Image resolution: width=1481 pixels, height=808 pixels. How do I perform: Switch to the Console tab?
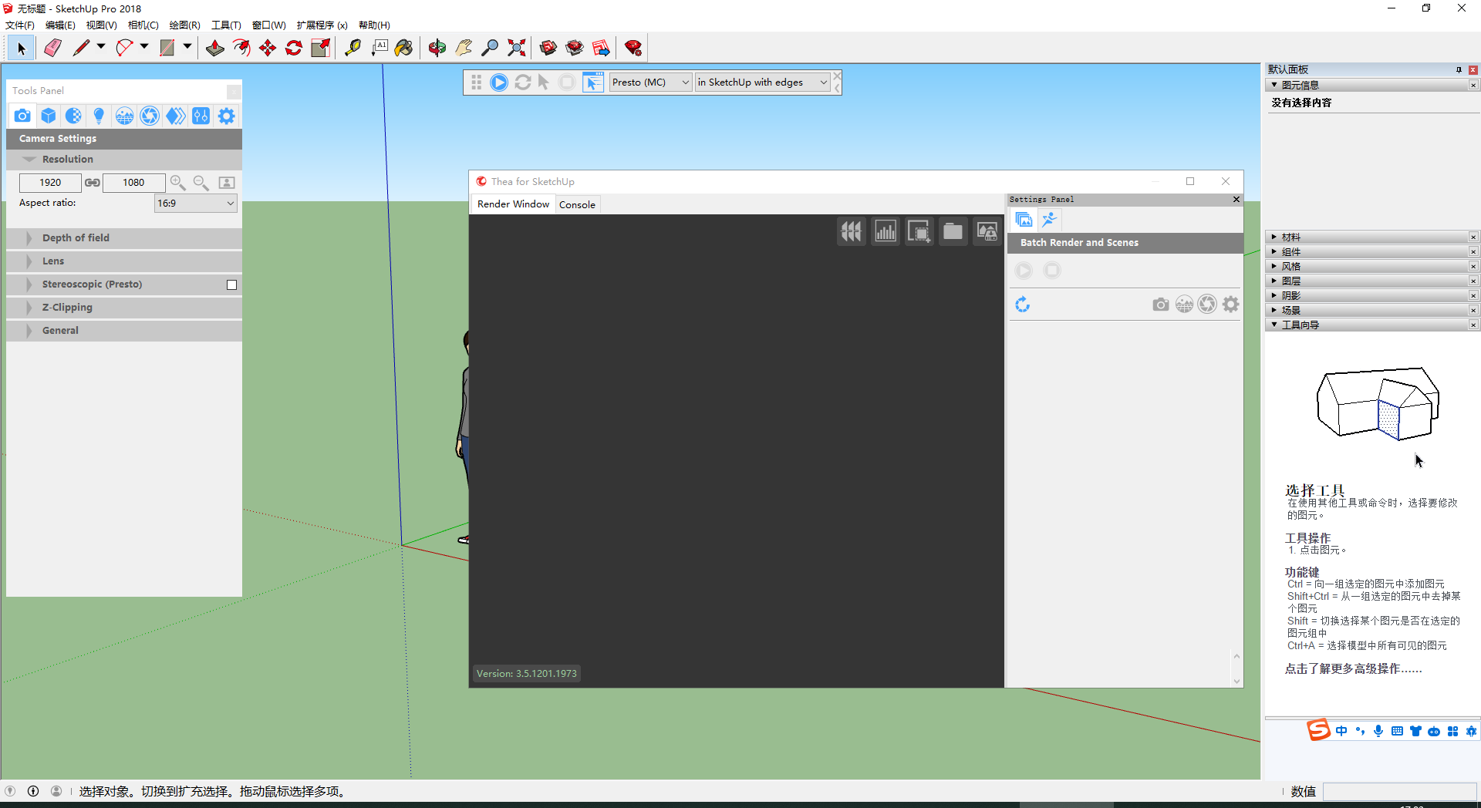(577, 204)
